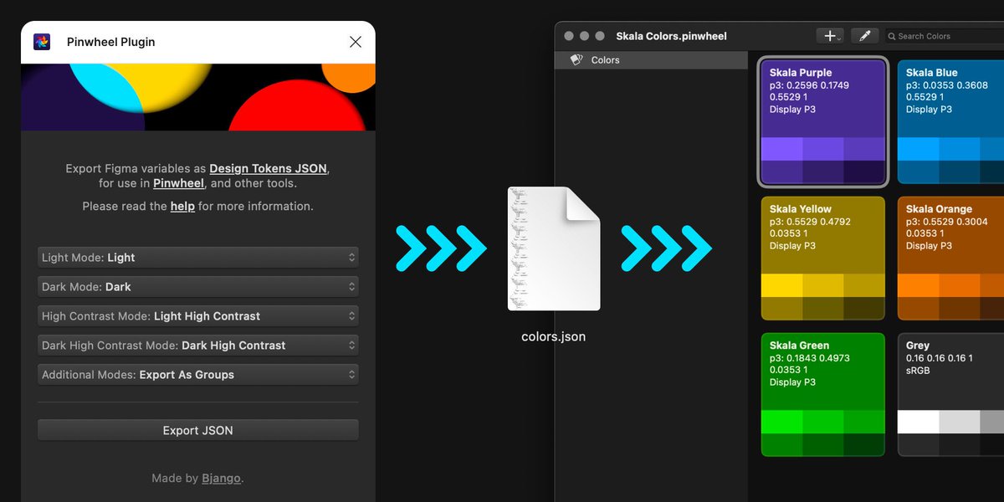
Task: Click 'p3: 0.2596 0.1749' value in Skala Purple
Action: click(809, 85)
